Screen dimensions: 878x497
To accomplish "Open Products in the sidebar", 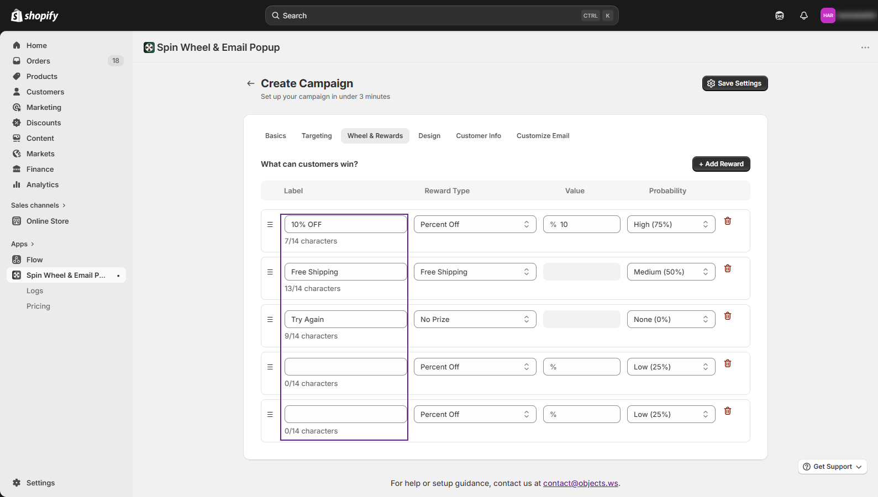I will pos(66,76).
